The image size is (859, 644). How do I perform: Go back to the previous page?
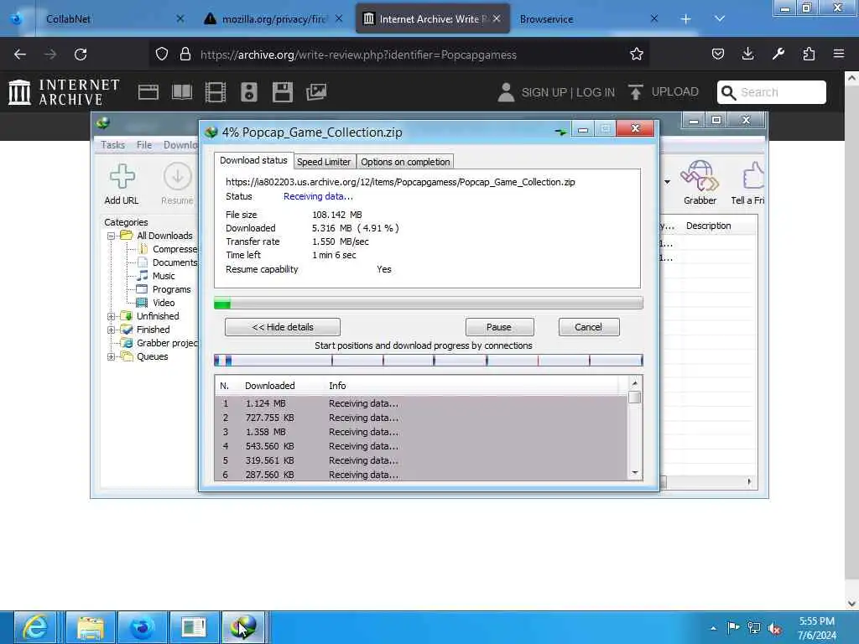(x=20, y=55)
